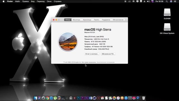The height and width of the screenshot is (101, 179).
Task: Open Notification Center in menu bar
Action: [x=175, y=1]
